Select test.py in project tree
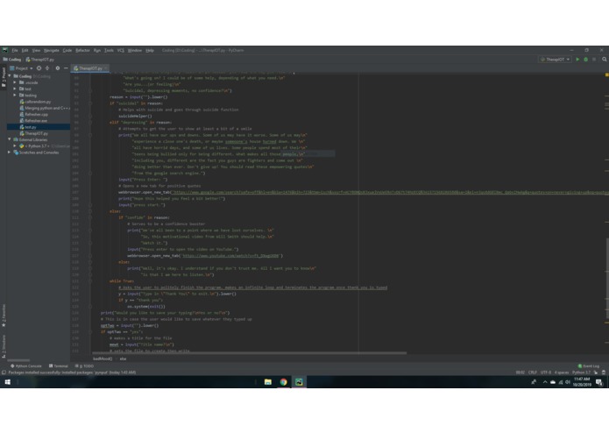The image size is (609, 433). click(28, 127)
